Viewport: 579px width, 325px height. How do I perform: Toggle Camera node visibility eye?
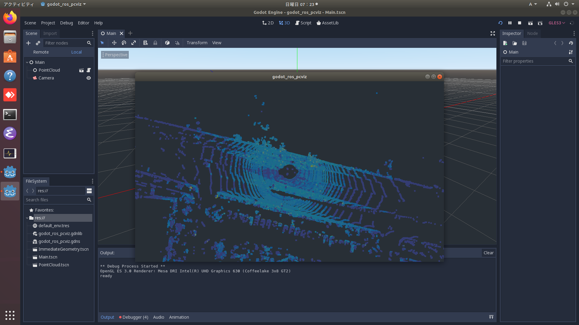pyautogui.click(x=89, y=78)
